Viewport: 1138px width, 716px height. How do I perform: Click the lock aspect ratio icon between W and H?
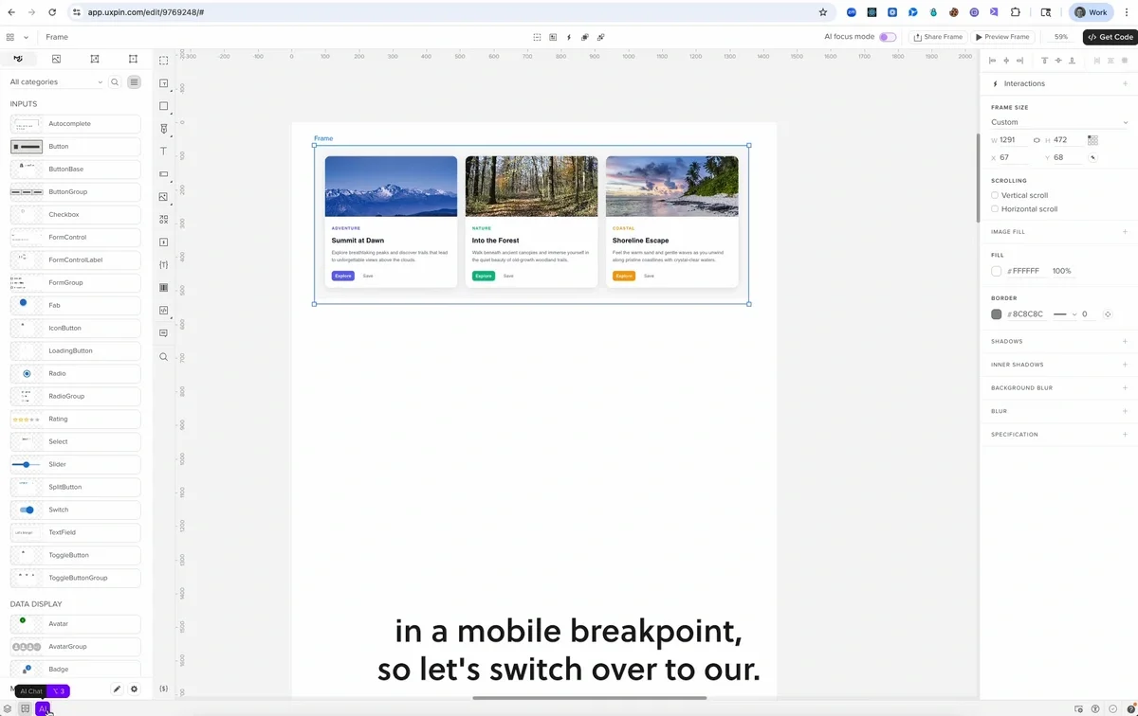pos(1037,140)
